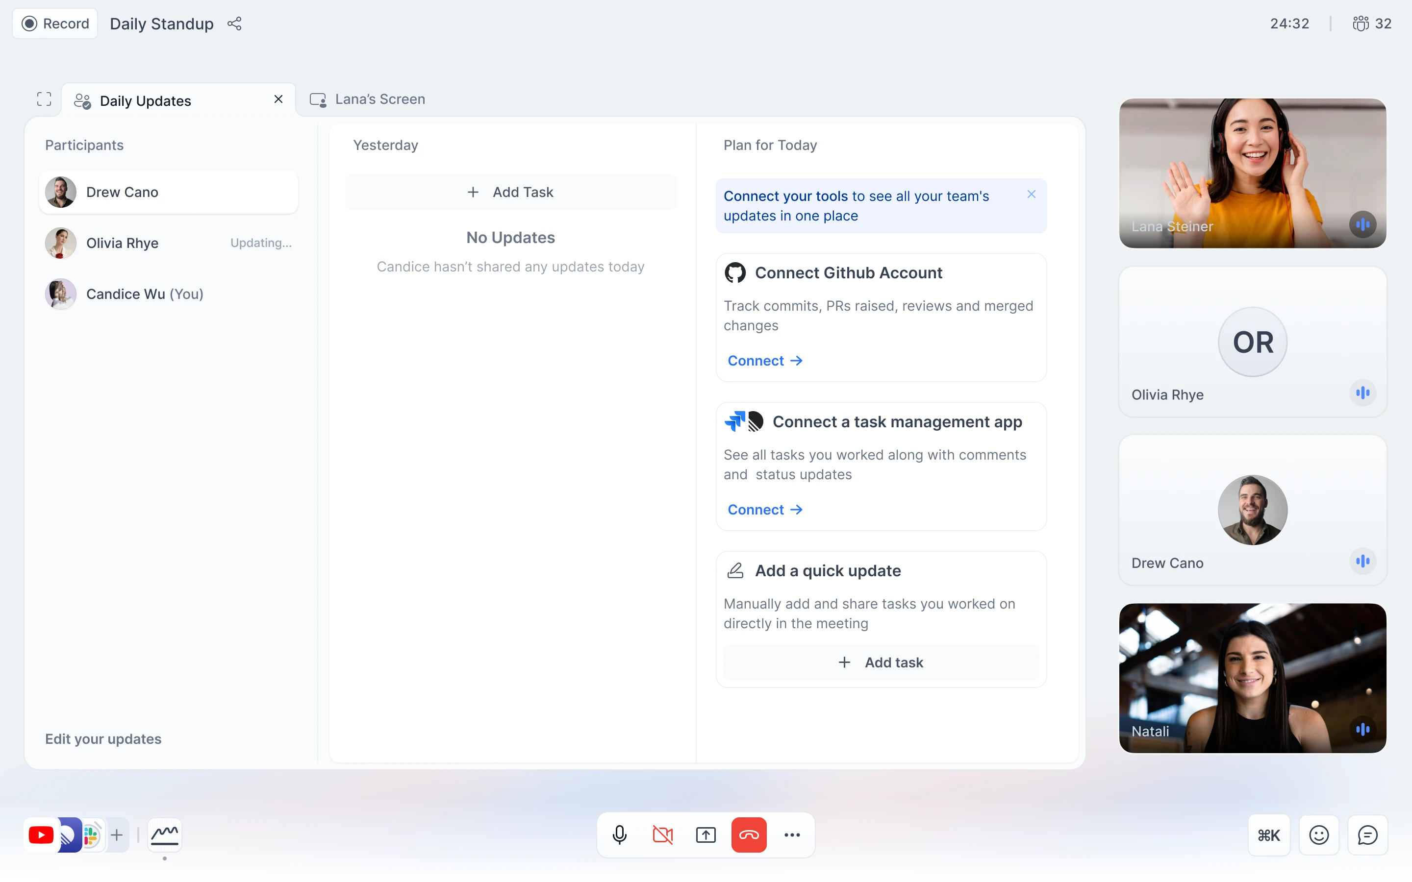The image size is (1412, 882).
Task: Open the emoji reactions button
Action: click(1319, 835)
